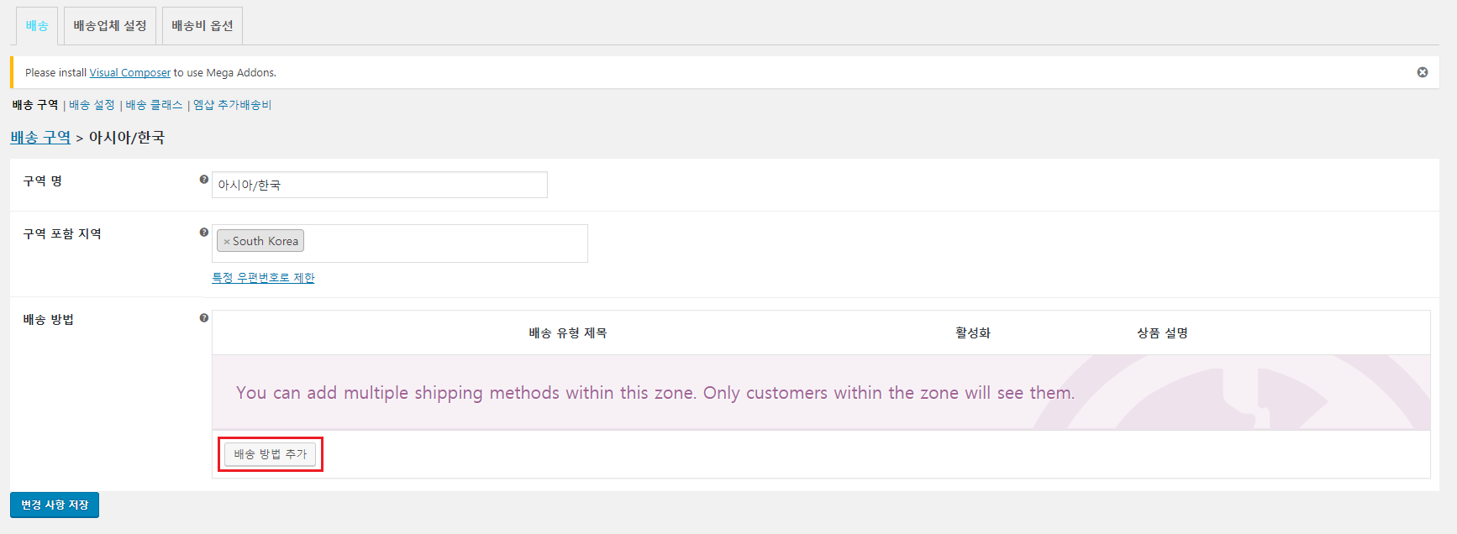Click the multiple shipping methods notice text
Viewport: 1457px width, 534px height.
pos(655,393)
